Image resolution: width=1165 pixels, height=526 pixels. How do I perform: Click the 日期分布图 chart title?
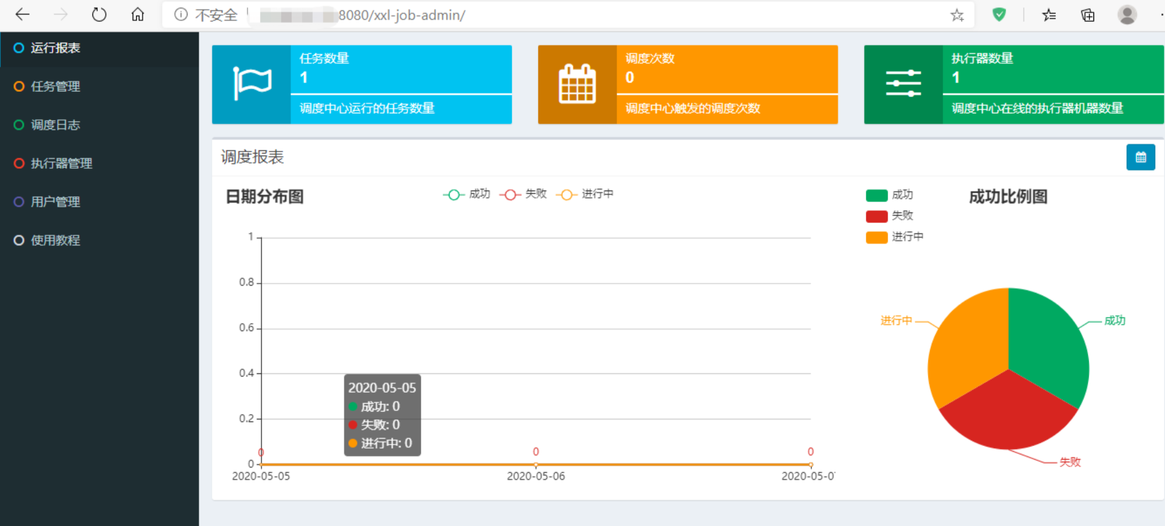[x=265, y=197]
